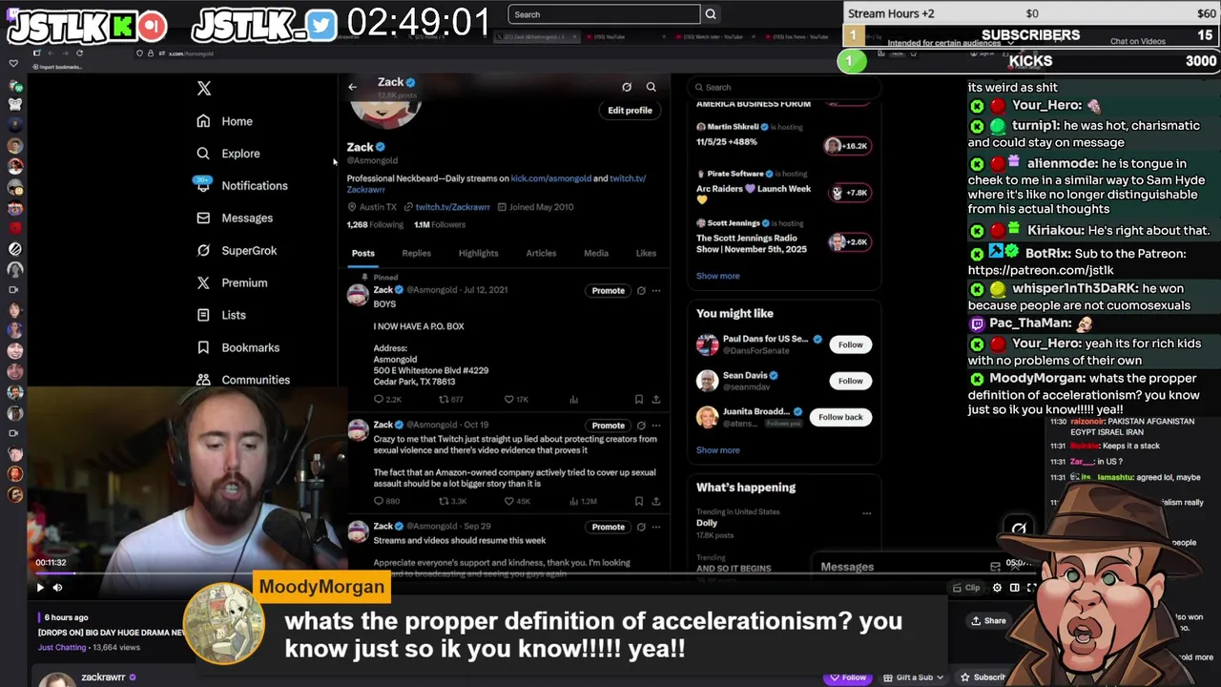Open Explore in X sidebar
The image size is (1221, 687).
[x=228, y=154]
